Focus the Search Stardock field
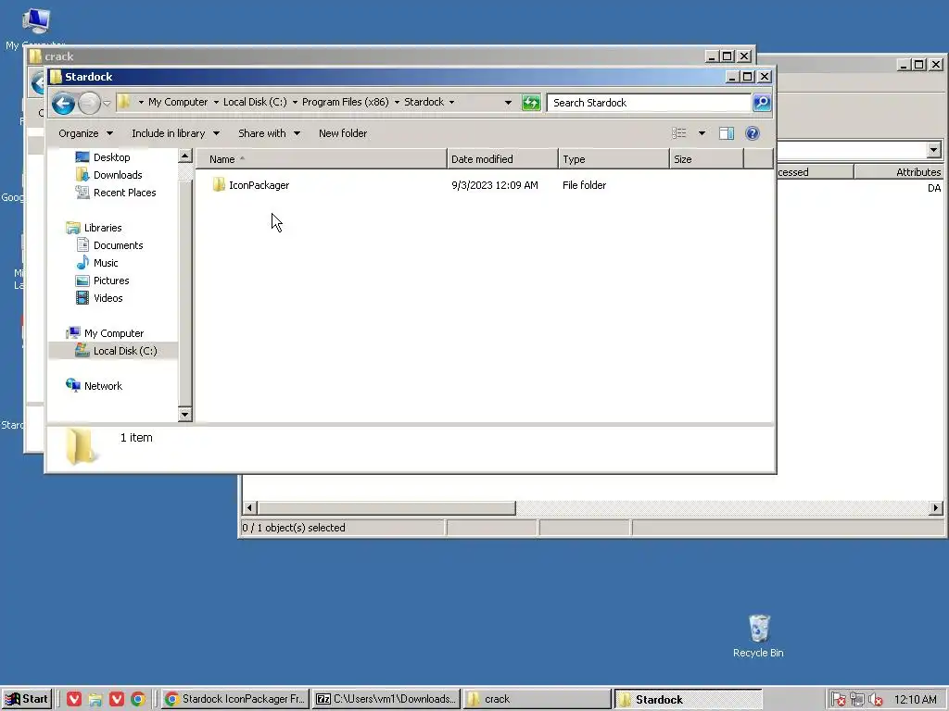949x711 pixels. [648, 102]
